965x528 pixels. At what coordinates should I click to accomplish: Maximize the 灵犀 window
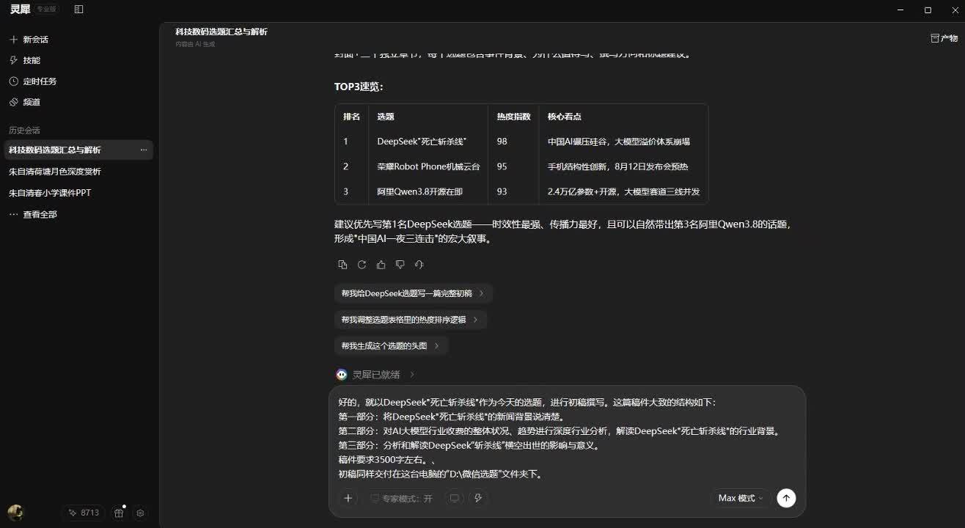[928, 10]
